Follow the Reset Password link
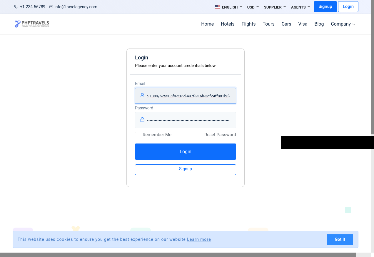374x257 pixels. point(220,135)
